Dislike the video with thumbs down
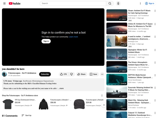Image resolution: width=158 pixels, height=118 pixels. (72, 74)
